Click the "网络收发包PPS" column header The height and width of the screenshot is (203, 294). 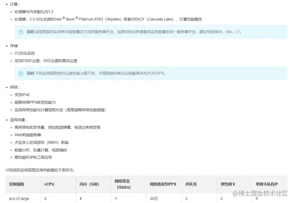click(x=163, y=184)
